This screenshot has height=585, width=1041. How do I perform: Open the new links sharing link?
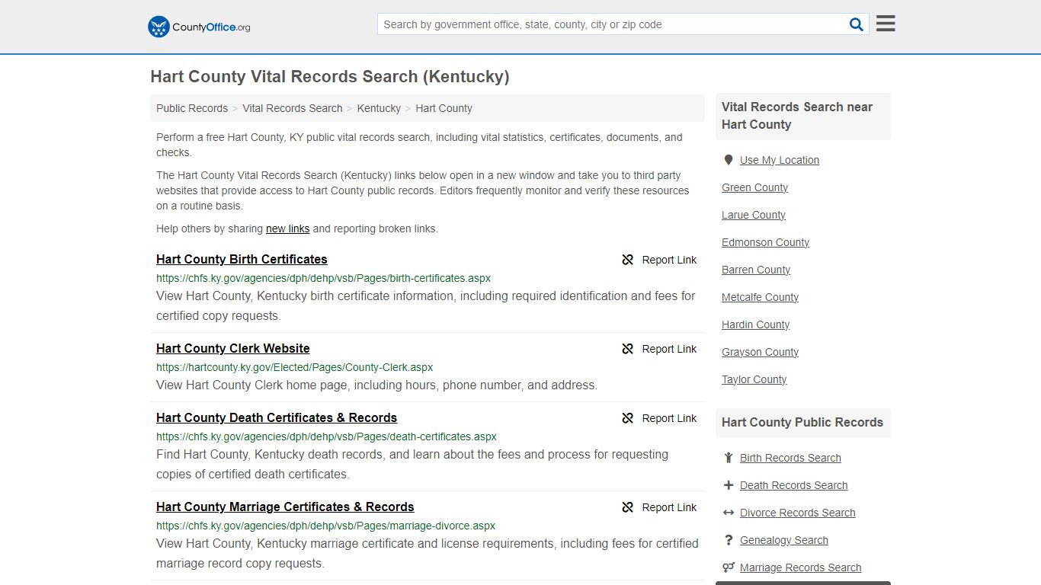[x=288, y=229]
